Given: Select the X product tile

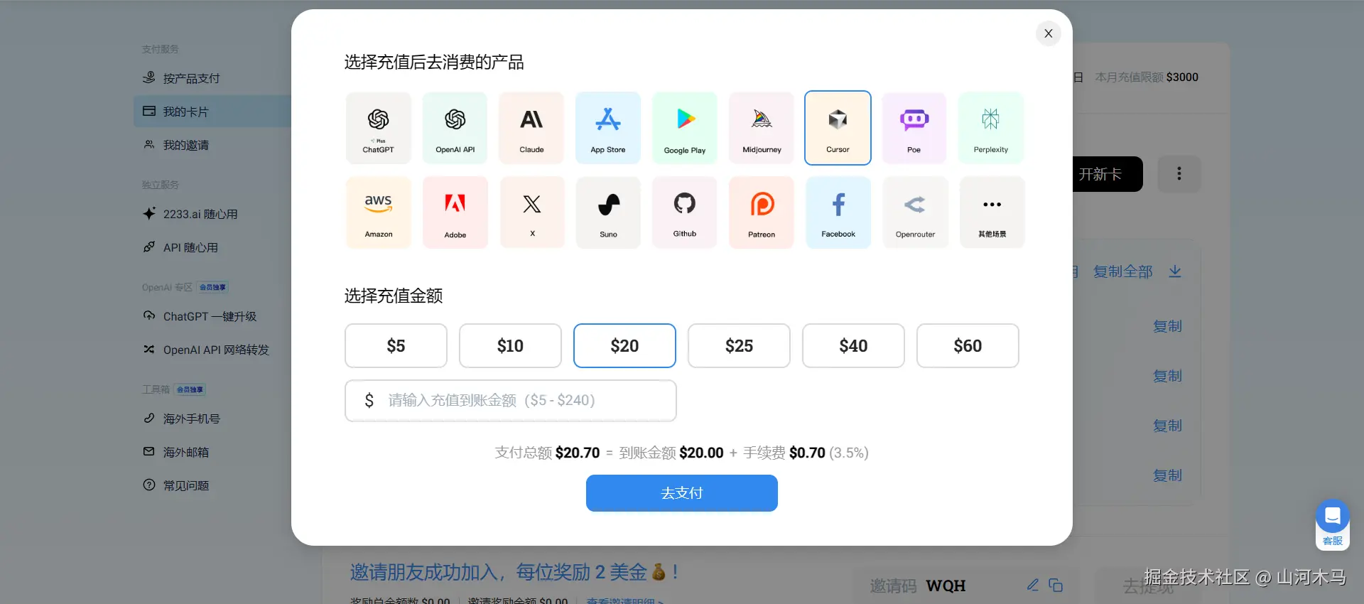Looking at the screenshot, I should click(x=531, y=212).
